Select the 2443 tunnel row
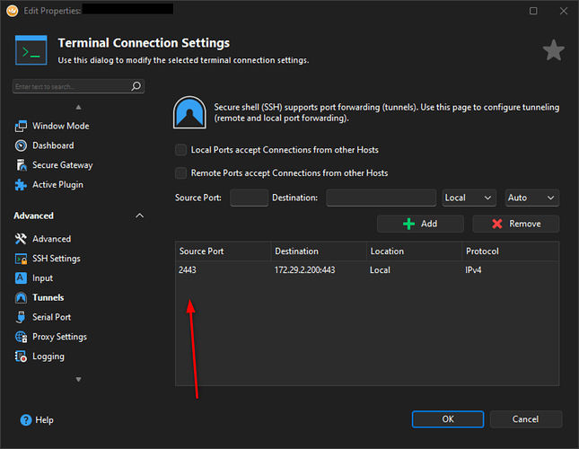 366,269
